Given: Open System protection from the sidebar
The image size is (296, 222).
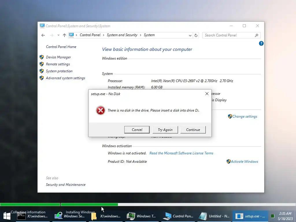Looking at the screenshot, I should [x=59, y=71].
